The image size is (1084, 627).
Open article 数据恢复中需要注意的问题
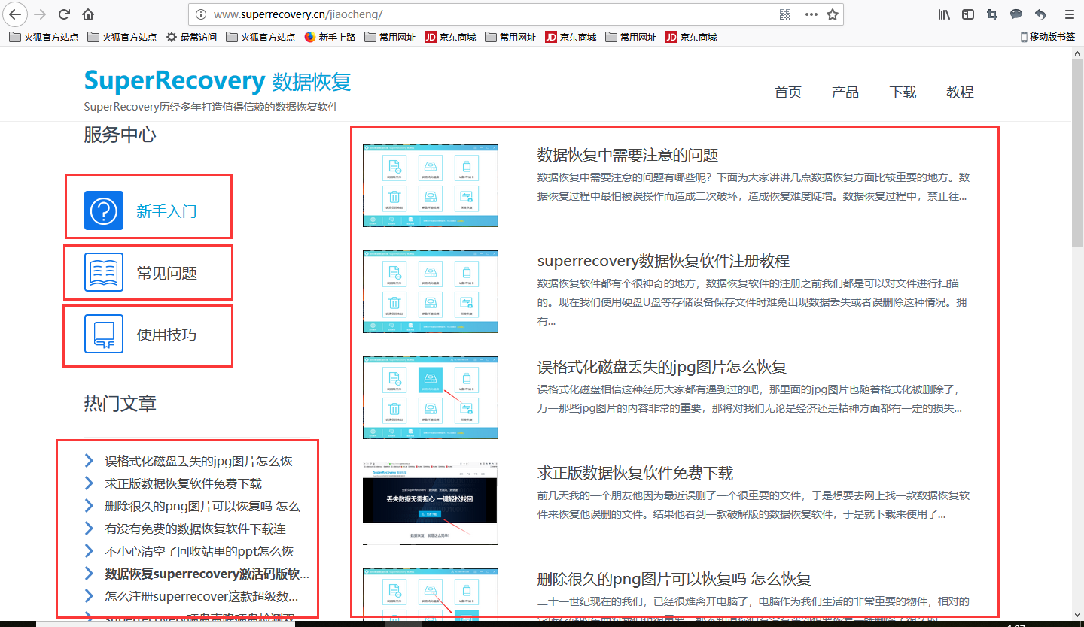[x=628, y=155]
